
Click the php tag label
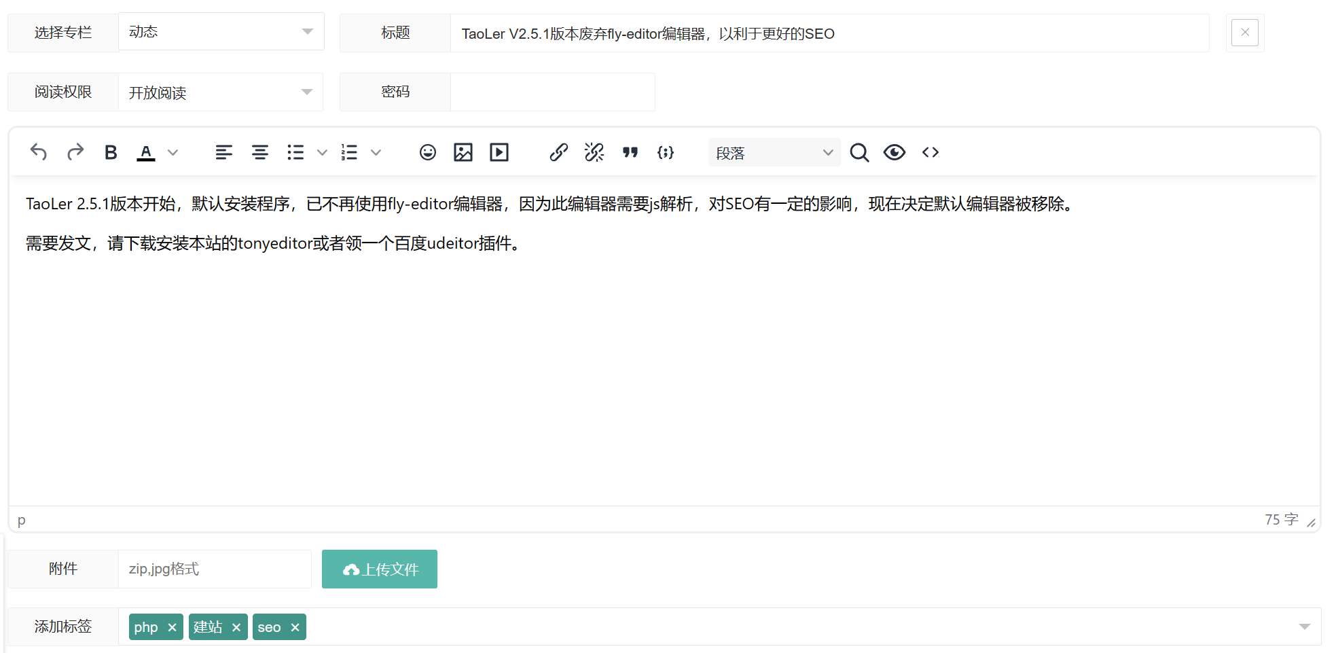[146, 627]
